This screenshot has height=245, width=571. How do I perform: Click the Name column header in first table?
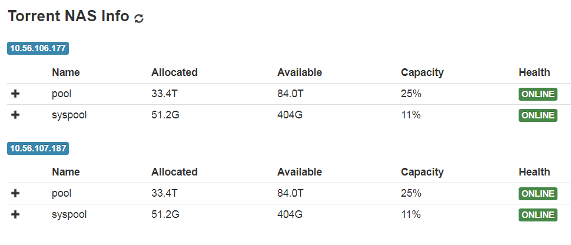tap(65, 72)
